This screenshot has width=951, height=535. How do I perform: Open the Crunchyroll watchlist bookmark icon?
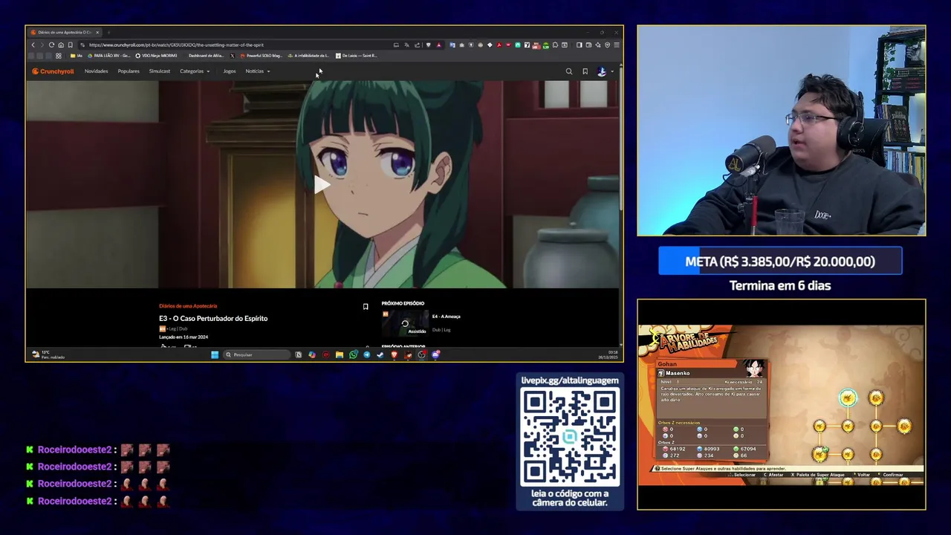[585, 71]
